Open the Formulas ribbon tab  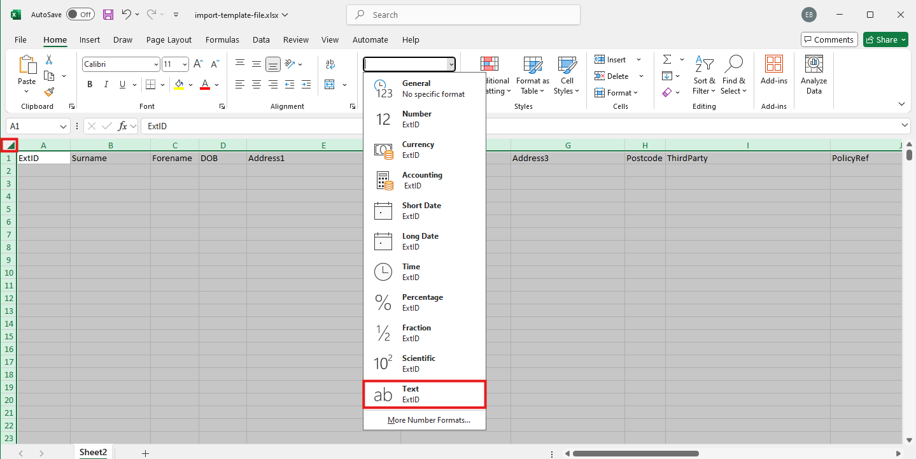click(x=222, y=39)
